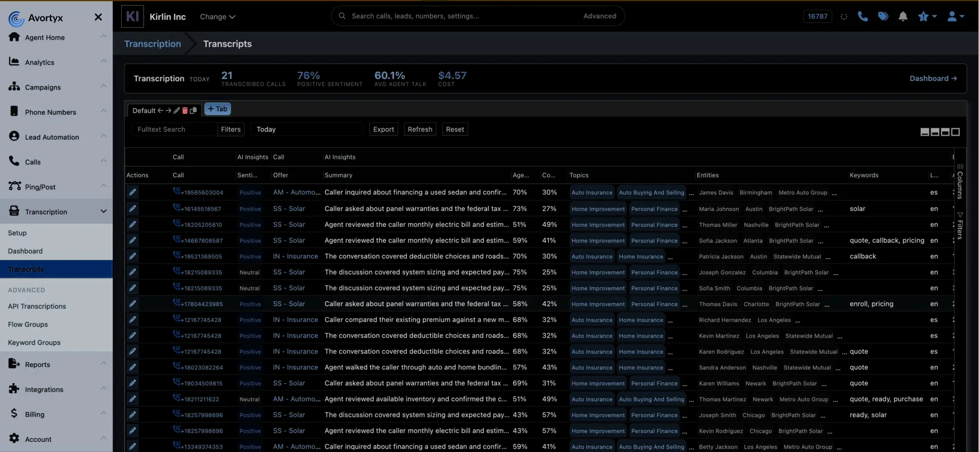This screenshot has height=452, width=979.
Task: Edit the row for call +16145518567
Action: (x=133, y=208)
